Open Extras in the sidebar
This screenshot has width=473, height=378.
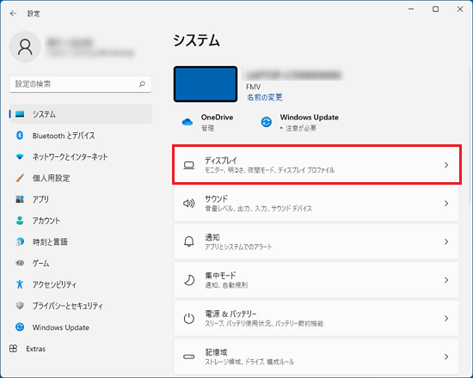(x=81, y=349)
